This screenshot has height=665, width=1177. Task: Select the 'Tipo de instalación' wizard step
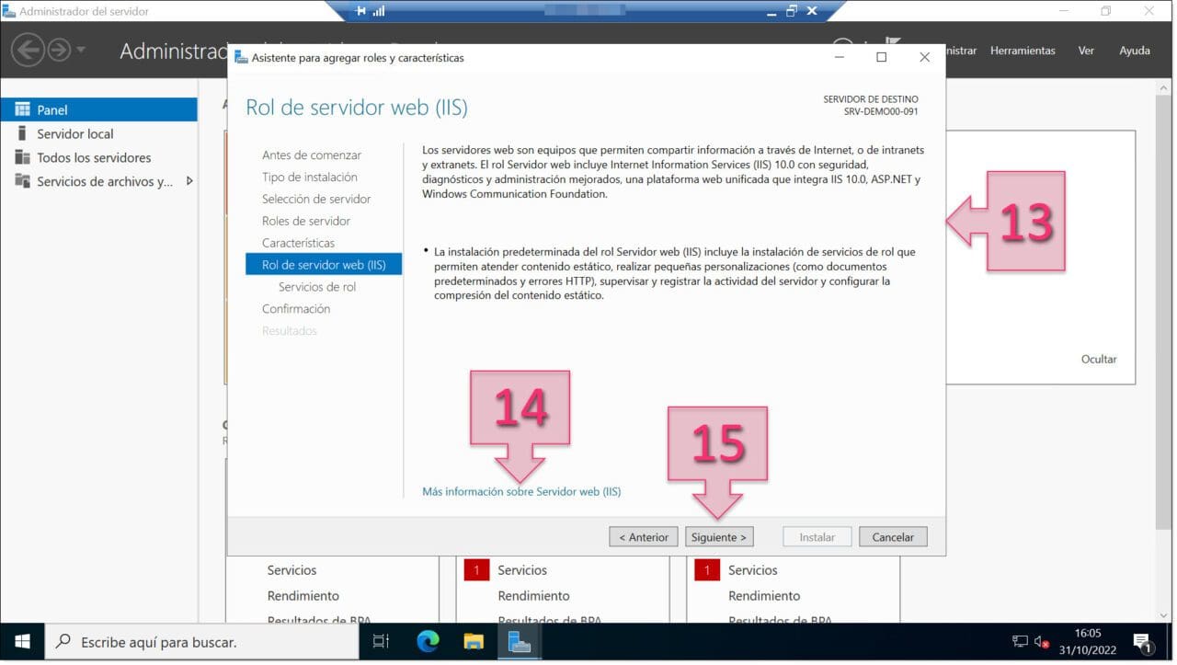point(310,178)
